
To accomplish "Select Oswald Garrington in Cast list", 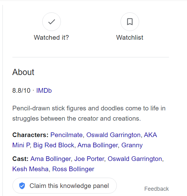I will [x=135, y=159].
